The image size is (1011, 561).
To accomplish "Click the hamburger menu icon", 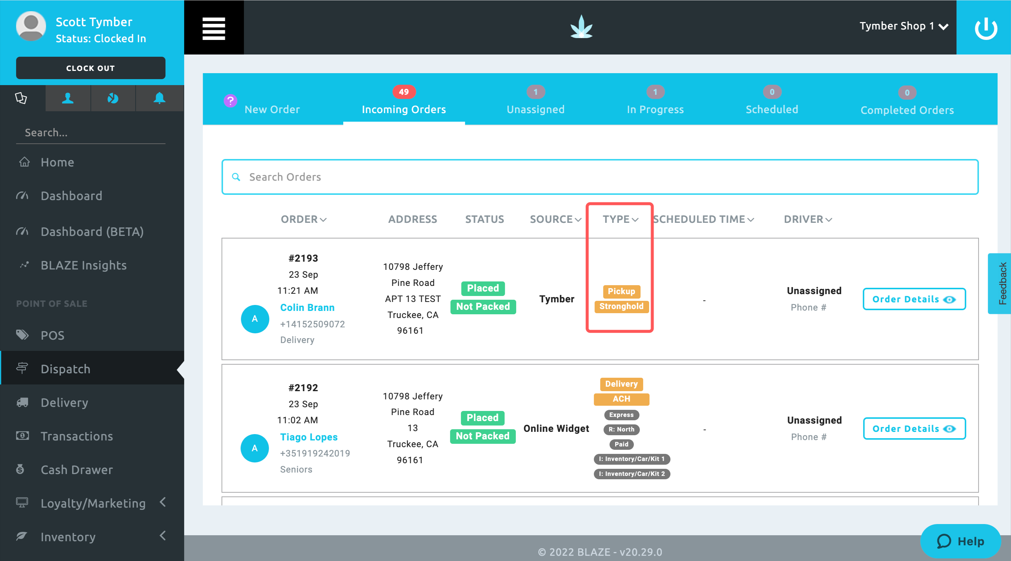I will click(214, 28).
